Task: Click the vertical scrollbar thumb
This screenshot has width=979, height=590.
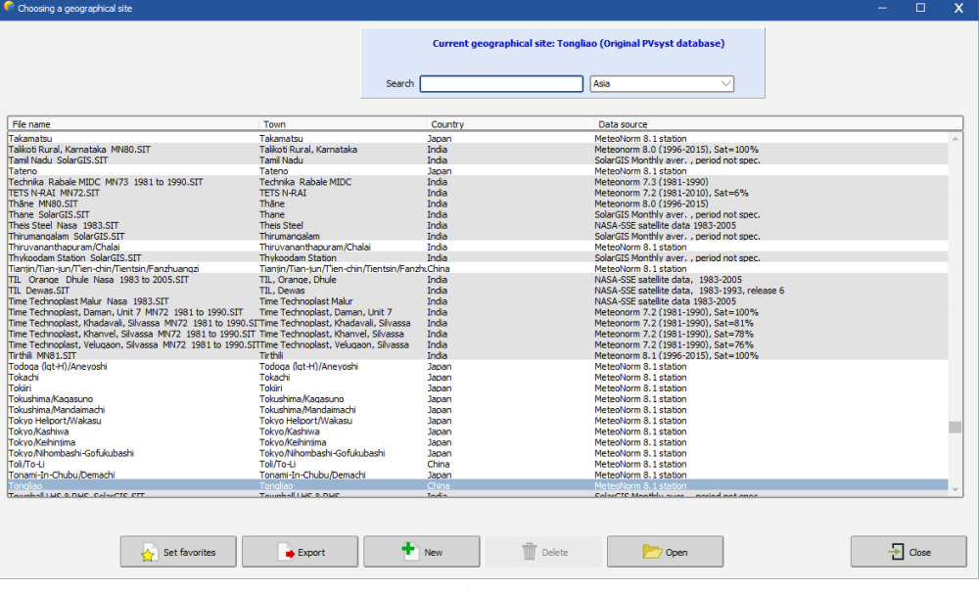Action: click(x=955, y=428)
